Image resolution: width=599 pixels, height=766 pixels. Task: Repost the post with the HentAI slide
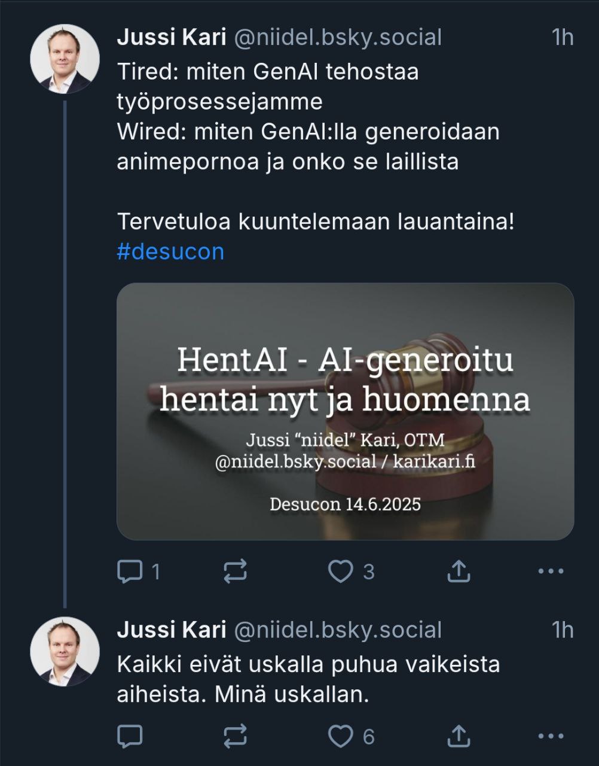[x=235, y=572]
